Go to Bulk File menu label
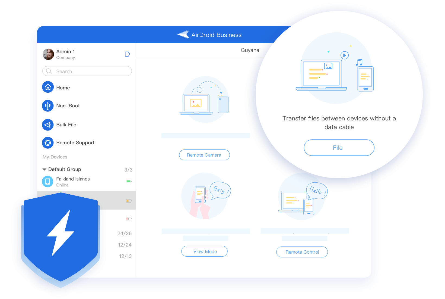This screenshot has width=445, height=299. pos(66,125)
